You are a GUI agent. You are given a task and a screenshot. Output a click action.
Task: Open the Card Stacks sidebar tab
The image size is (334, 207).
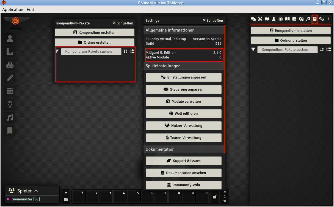301,19
